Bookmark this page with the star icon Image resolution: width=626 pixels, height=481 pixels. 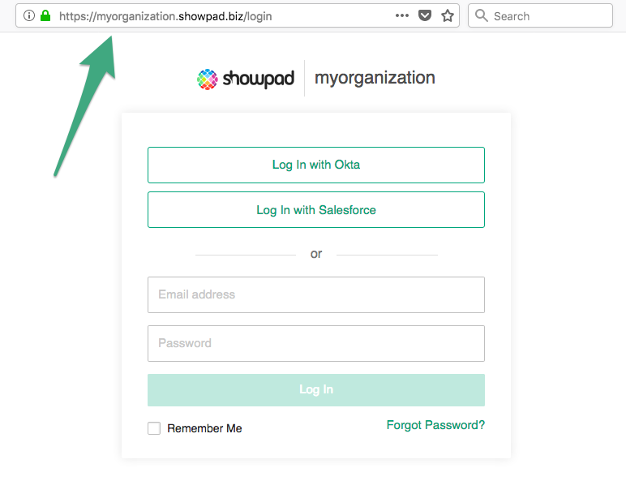[x=448, y=15]
